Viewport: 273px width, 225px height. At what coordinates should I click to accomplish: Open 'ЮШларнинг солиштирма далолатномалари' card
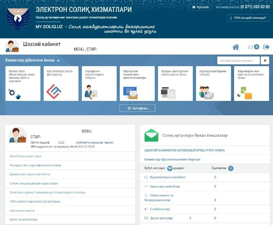137,84
